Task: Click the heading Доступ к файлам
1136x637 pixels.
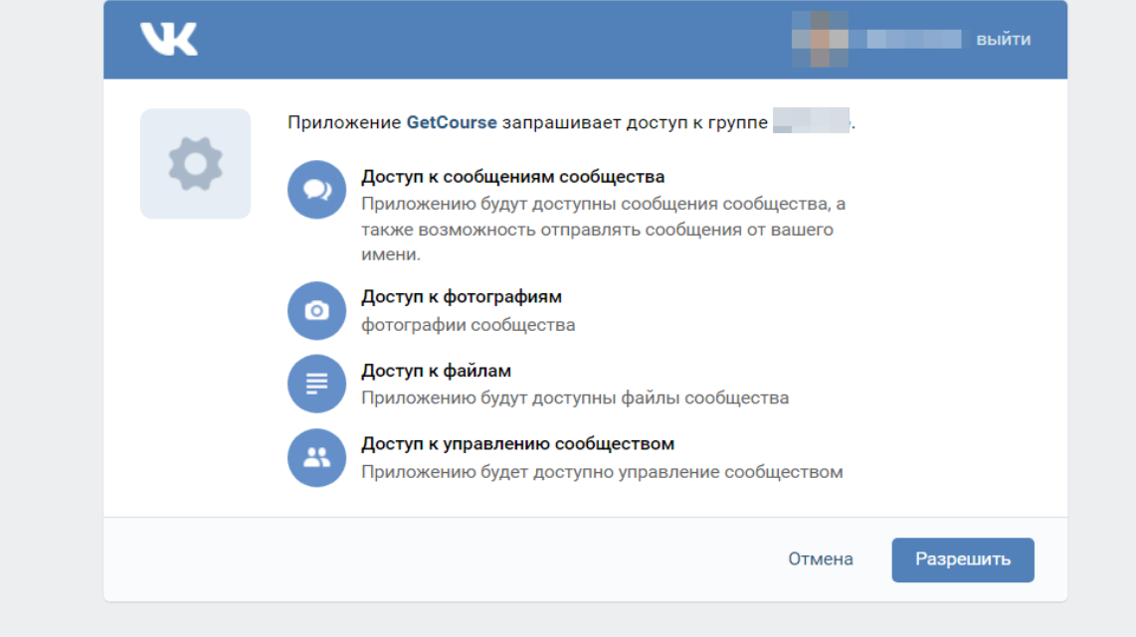Action: tap(436, 371)
